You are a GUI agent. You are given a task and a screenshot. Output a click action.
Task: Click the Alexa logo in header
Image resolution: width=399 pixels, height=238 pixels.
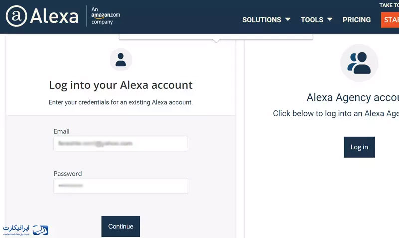point(42,16)
